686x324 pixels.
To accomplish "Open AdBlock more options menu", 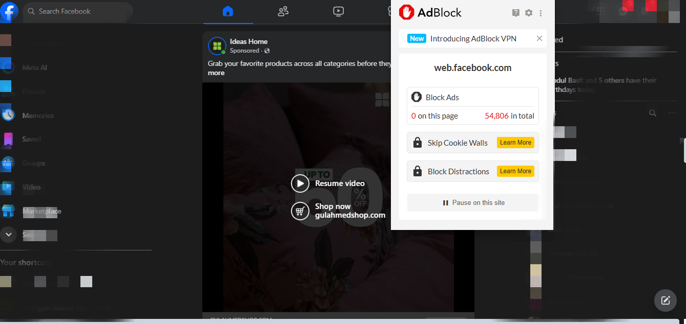I will click(541, 13).
